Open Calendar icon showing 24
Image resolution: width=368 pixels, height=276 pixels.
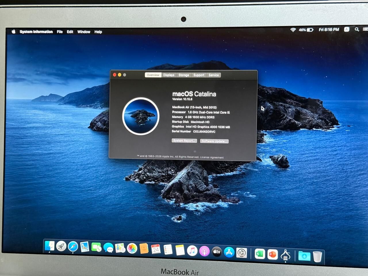[x=156, y=249]
